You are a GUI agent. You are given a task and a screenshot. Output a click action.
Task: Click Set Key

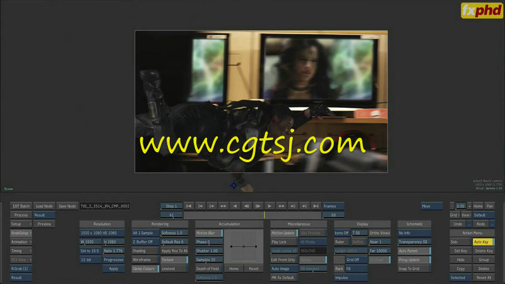(x=461, y=251)
